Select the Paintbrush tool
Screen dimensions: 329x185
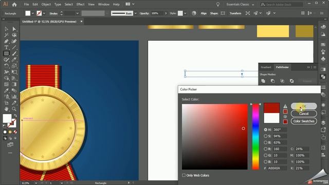coord(14,53)
